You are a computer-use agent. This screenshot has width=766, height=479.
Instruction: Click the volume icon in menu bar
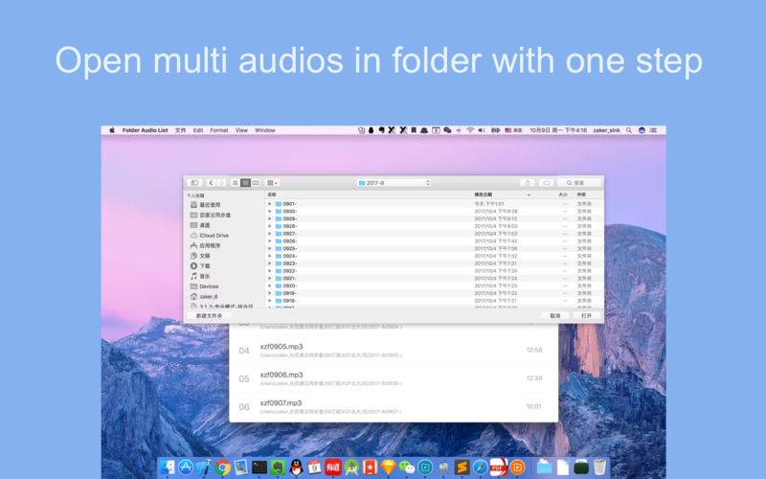point(482,130)
